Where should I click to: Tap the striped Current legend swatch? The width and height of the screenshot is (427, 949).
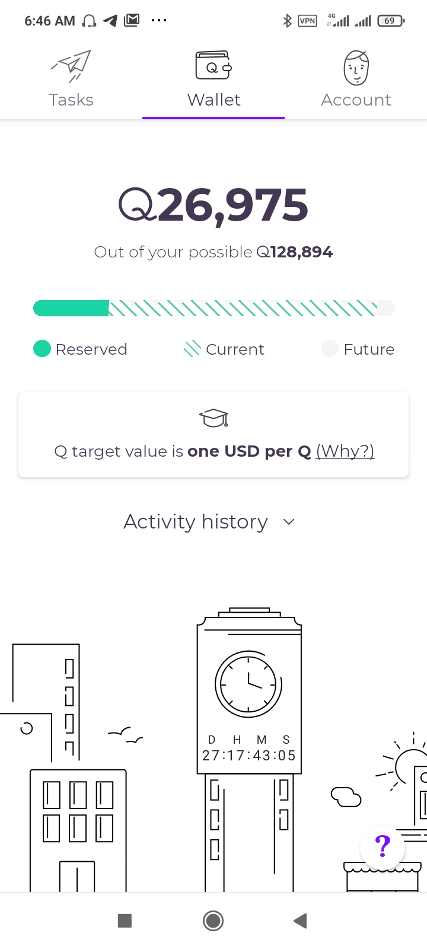(x=192, y=349)
